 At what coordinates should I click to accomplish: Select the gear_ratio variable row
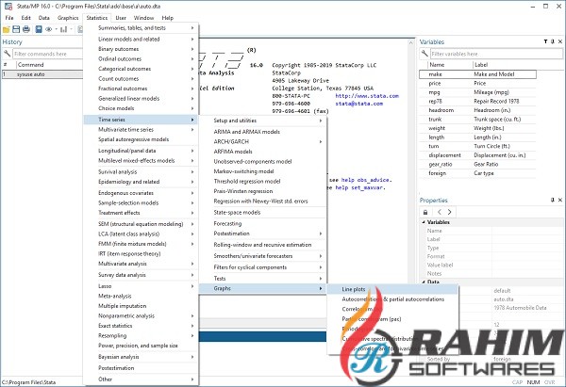click(x=477, y=165)
